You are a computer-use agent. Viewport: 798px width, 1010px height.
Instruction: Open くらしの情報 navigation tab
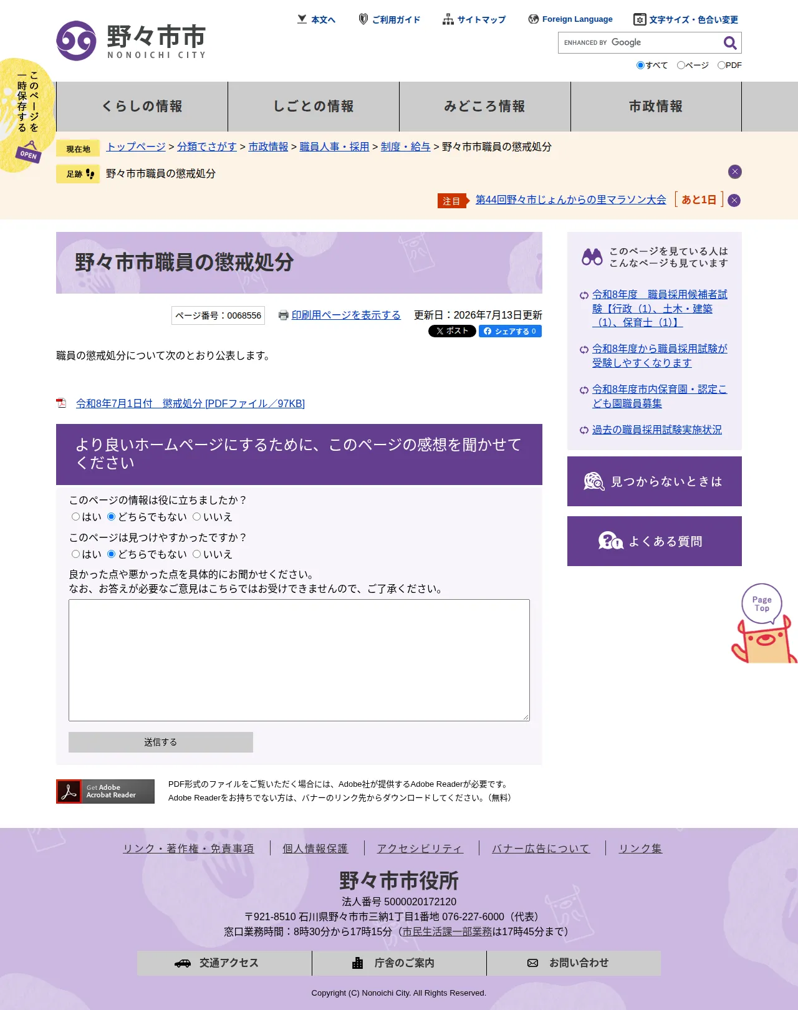142,107
